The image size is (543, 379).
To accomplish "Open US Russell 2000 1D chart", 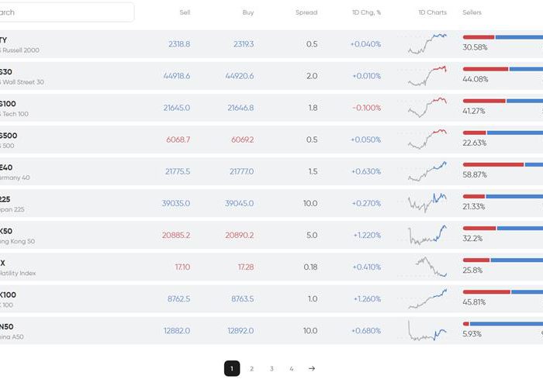I will coord(427,44).
